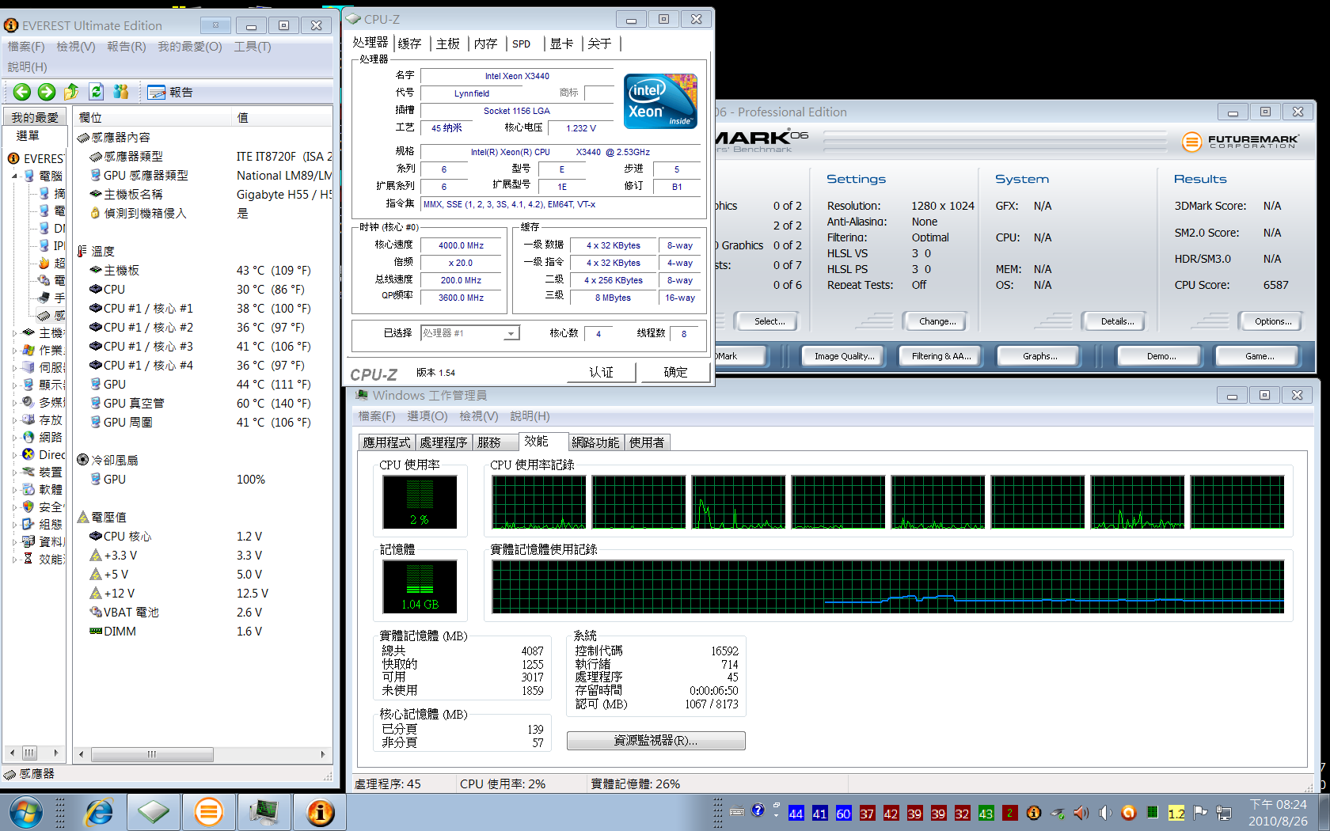Click the horizontal scrollbar under EVEREST tree

pyautogui.click(x=34, y=753)
